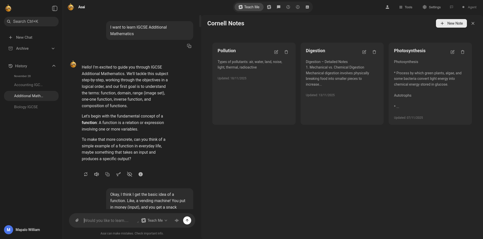Open the Teach Me mode dropdown in input
483x239 pixels.
(x=154, y=220)
